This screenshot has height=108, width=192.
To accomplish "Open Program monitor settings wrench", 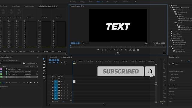I will tap(154, 43).
